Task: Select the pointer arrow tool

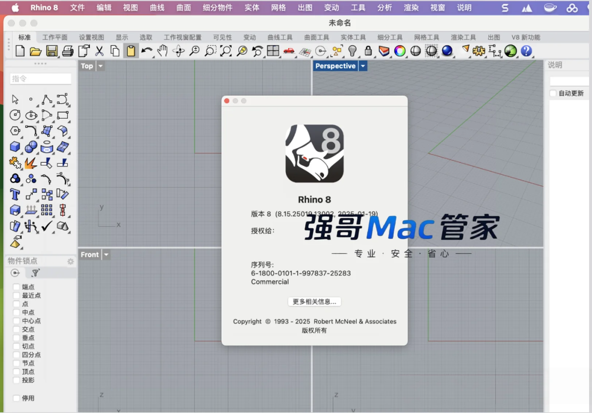Action: (x=15, y=99)
